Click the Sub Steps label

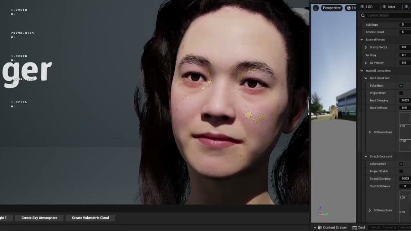click(x=372, y=25)
